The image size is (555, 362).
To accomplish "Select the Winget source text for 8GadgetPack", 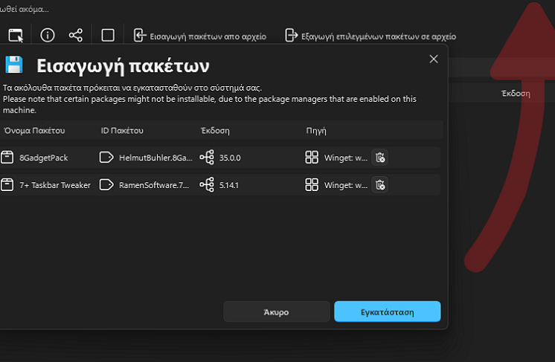I will coord(346,158).
